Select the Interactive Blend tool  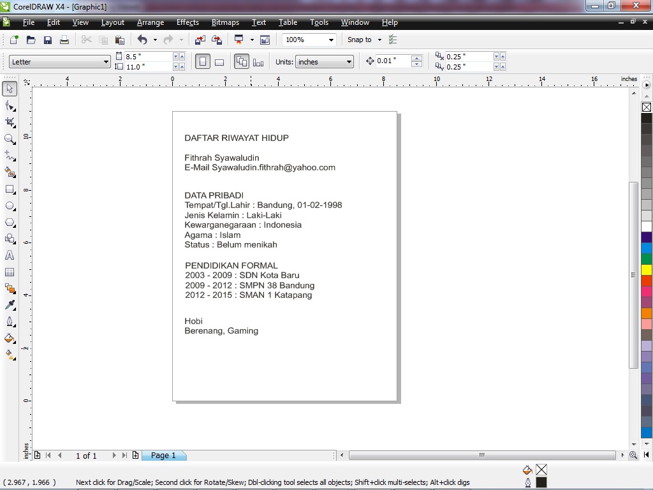coord(10,288)
